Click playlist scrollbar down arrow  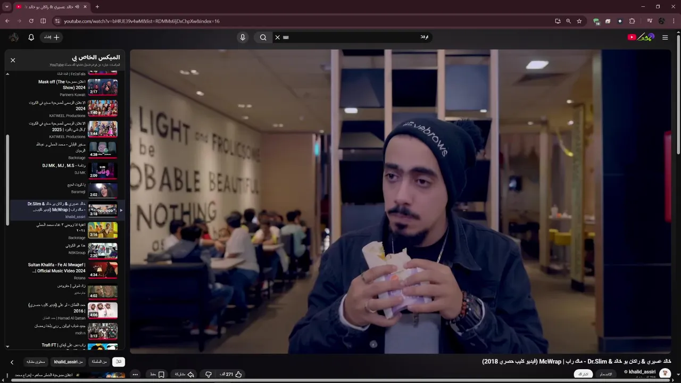(x=7, y=347)
